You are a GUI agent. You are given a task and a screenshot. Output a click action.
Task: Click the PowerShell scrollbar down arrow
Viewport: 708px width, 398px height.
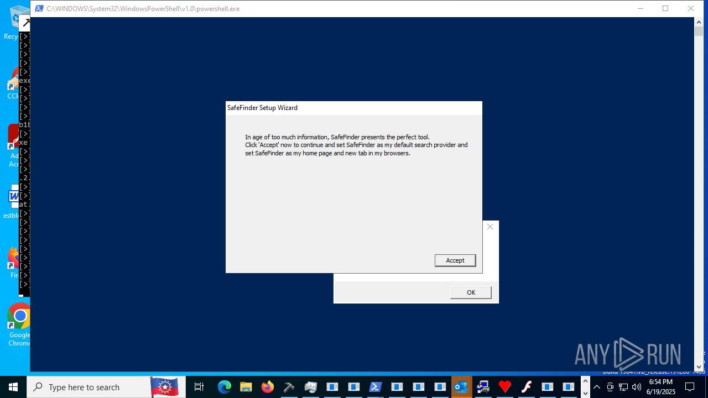(x=699, y=366)
